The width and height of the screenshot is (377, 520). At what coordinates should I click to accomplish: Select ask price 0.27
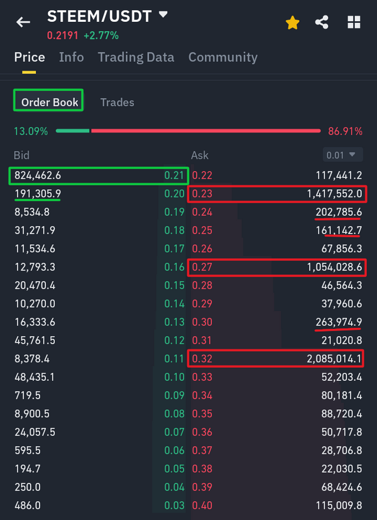click(202, 267)
